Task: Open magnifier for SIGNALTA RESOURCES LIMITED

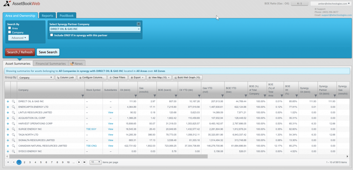Action: [x=13, y=140]
